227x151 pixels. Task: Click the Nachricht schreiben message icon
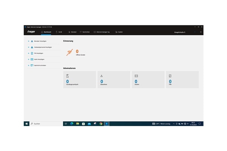[32, 65]
